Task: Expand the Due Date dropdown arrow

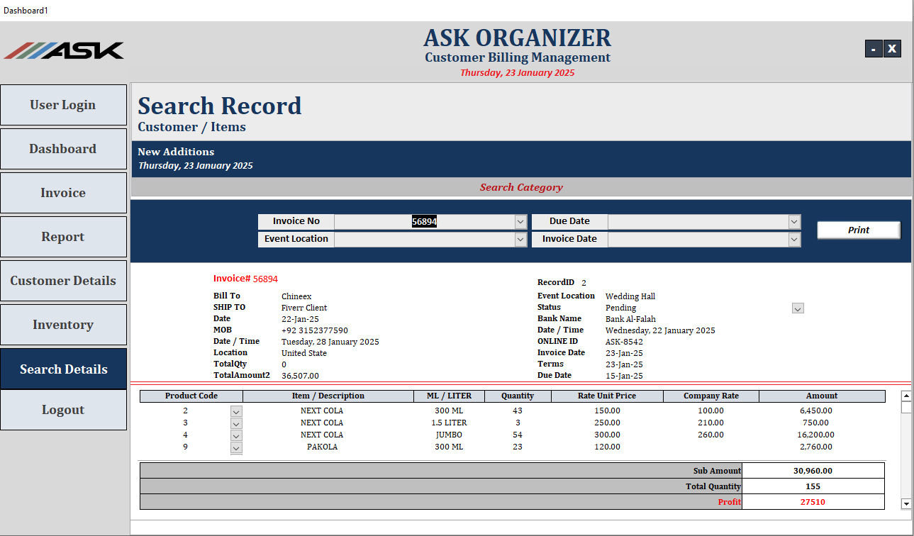Action: (794, 221)
